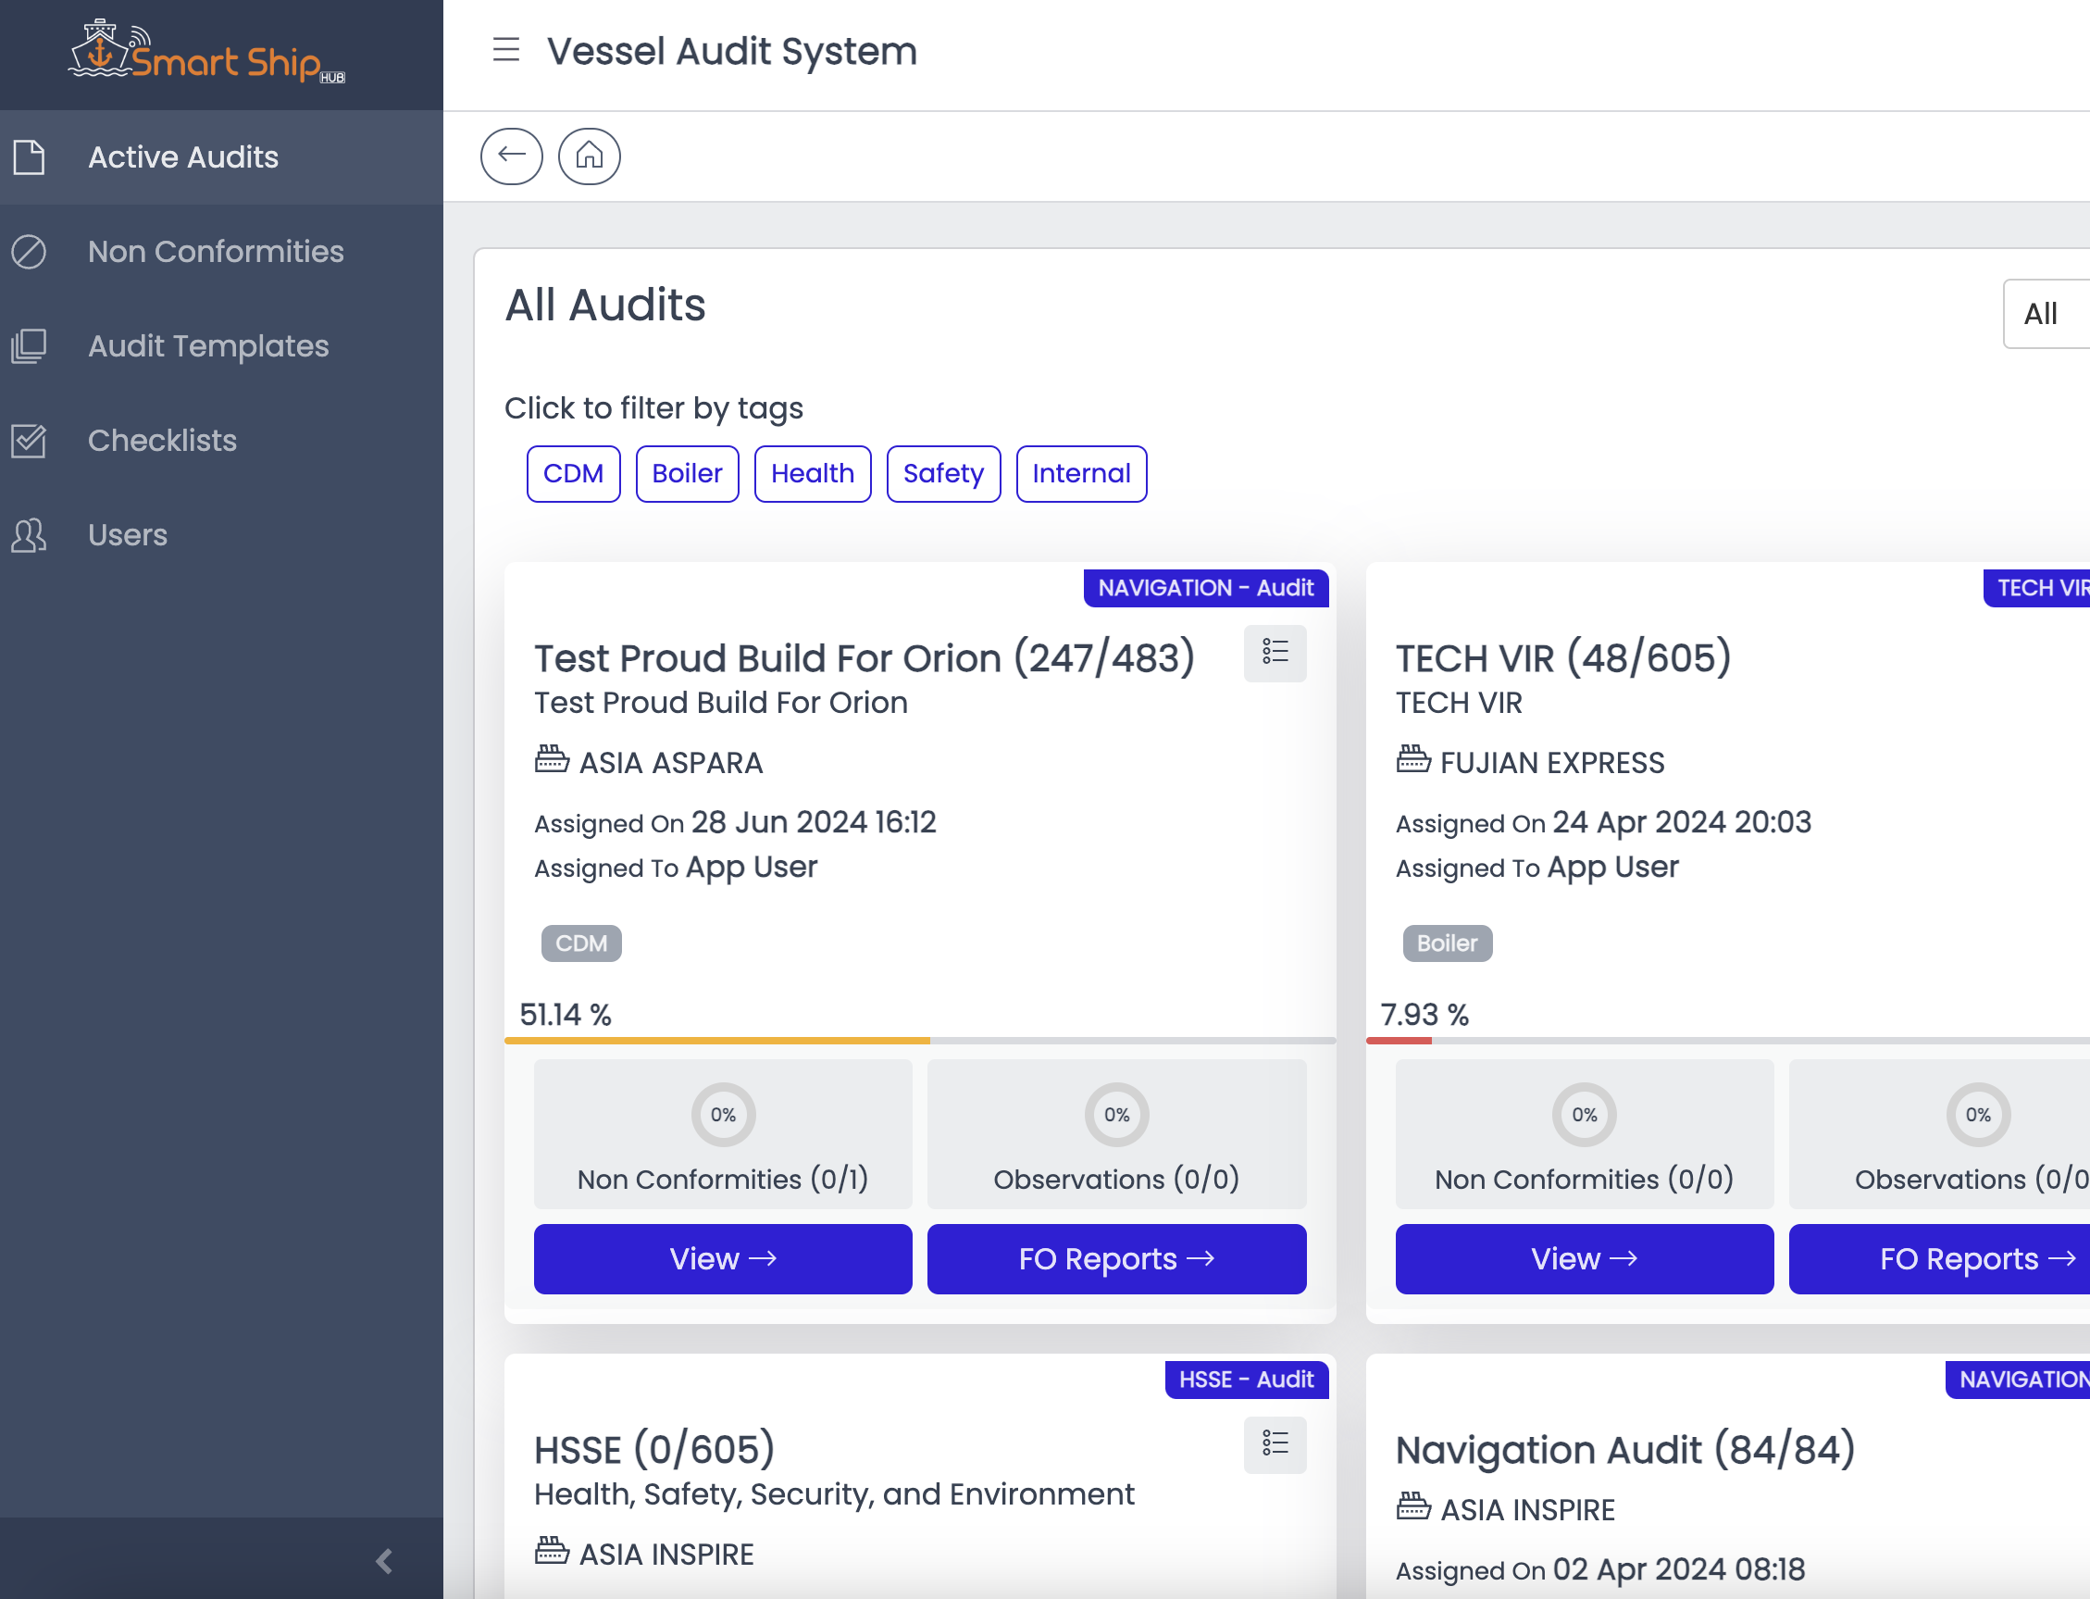Click View on Test Proud Build card
This screenshot has height=1599, width=2090.
coord(722,1259)
